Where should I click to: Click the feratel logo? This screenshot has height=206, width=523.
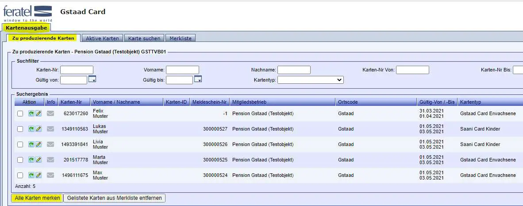(28, 13)
